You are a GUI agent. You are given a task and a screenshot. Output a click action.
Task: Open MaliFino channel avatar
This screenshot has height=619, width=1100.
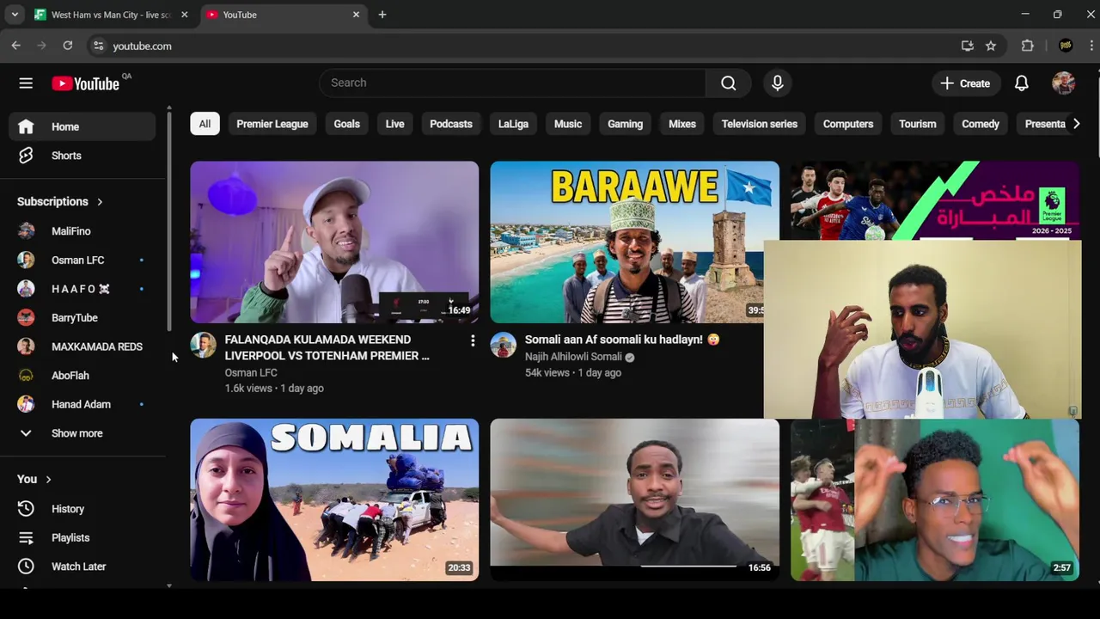(x=26, y=231)
